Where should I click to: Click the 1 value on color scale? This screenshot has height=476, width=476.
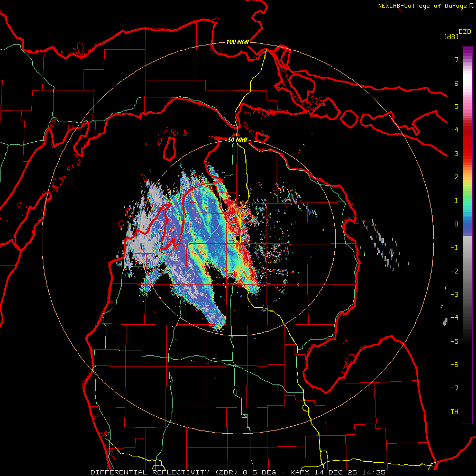(x=456, y=200)
